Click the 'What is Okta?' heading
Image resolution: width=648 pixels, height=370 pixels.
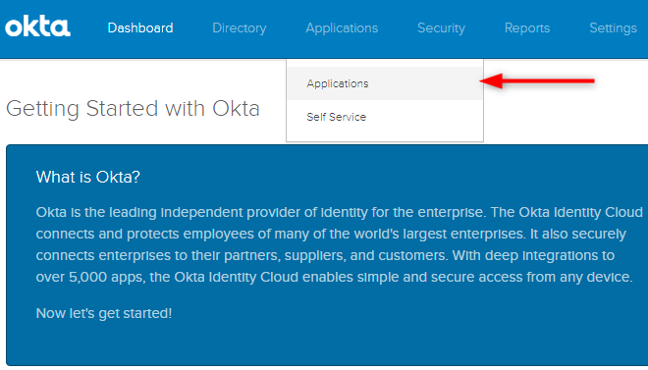point(88,177)
